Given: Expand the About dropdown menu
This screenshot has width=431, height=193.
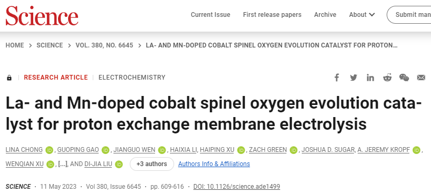Looking at the screenshot, I should 362,15.
